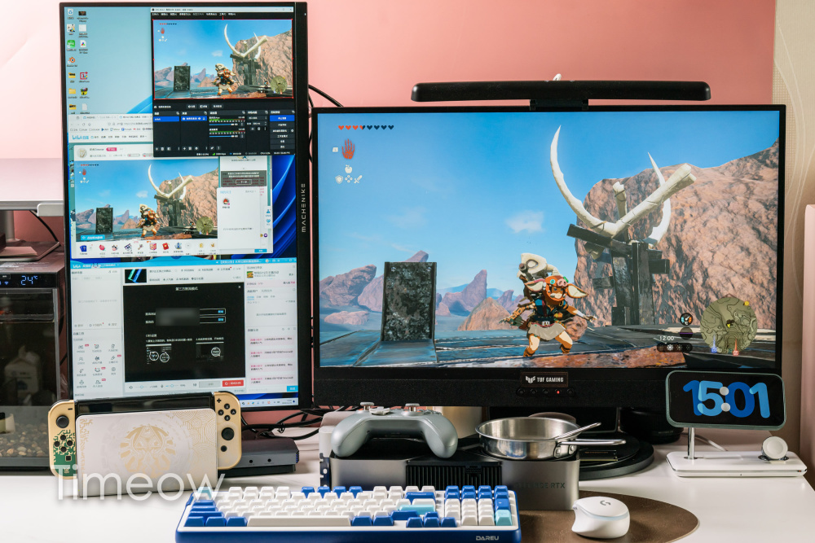Select the highlighted source in OBS Sources list
815x543 pixels.
(194, 119)
